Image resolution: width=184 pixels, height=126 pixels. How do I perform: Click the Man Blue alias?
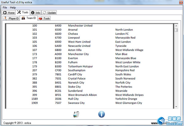point(121,54)
